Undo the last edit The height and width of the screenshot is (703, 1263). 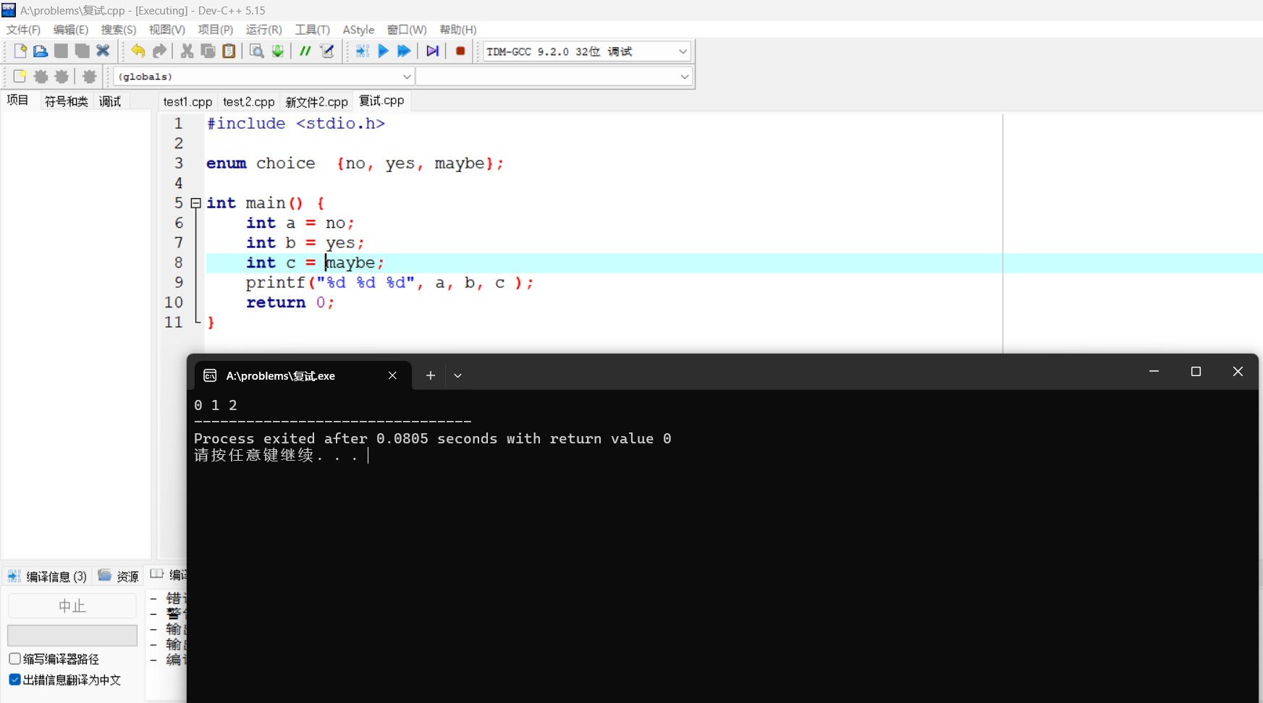click(138, 51)
